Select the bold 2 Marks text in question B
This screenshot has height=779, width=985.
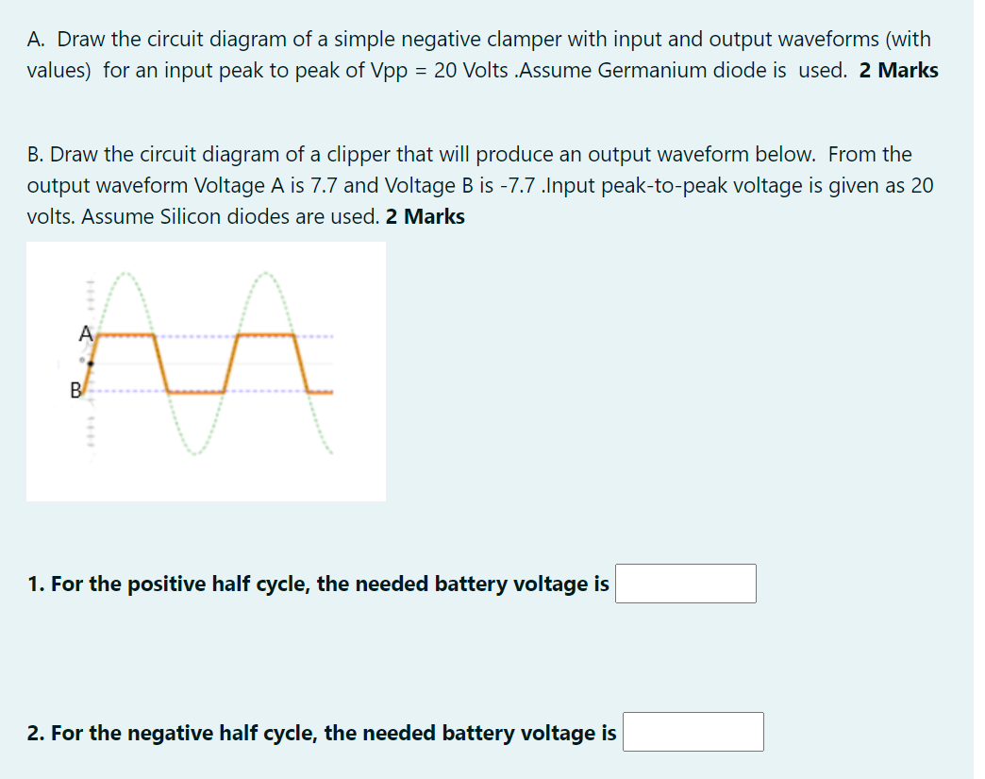(429, 216)
